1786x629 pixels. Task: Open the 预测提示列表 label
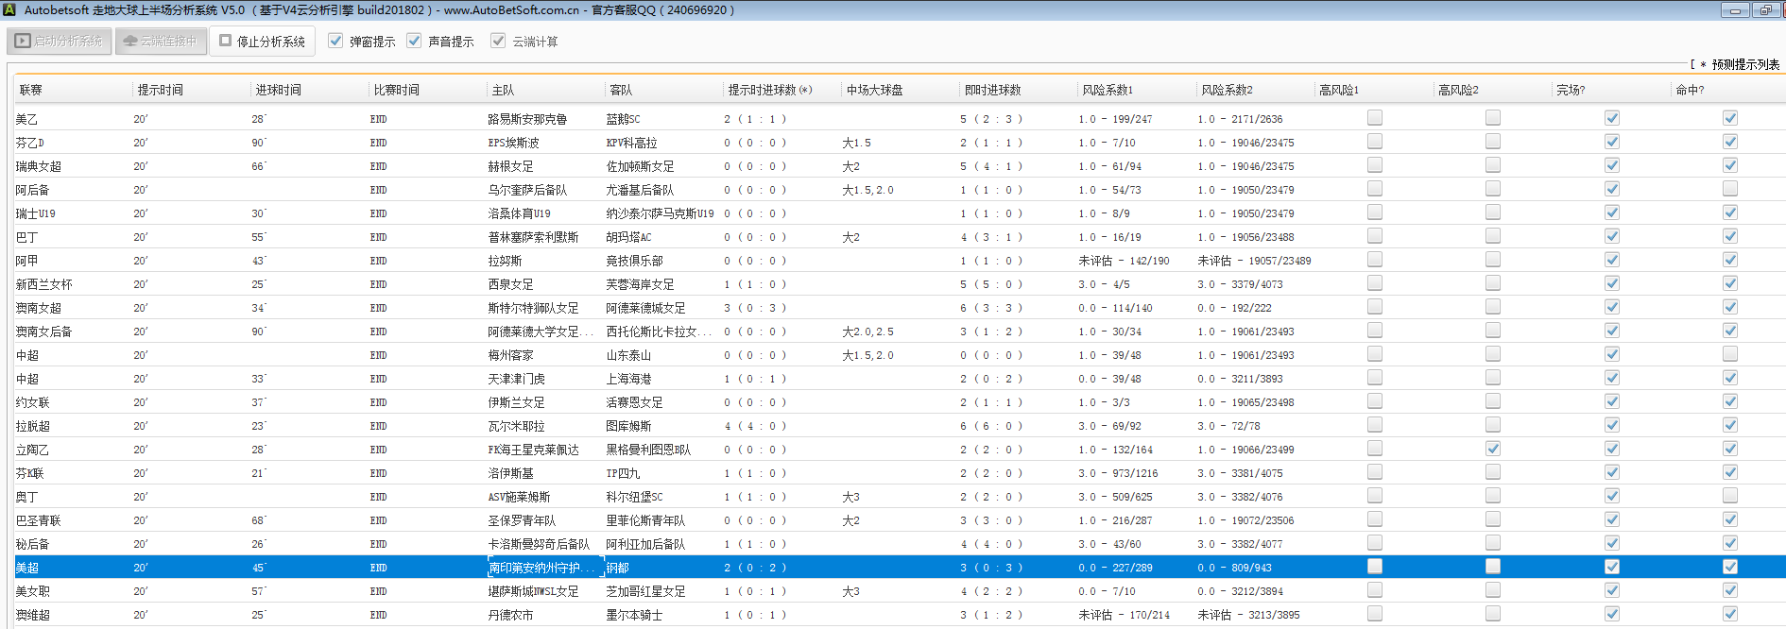pos(1744,64)
